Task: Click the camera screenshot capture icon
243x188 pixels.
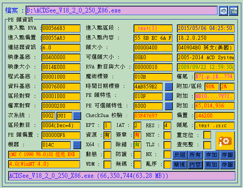Action: click(225, 141)
